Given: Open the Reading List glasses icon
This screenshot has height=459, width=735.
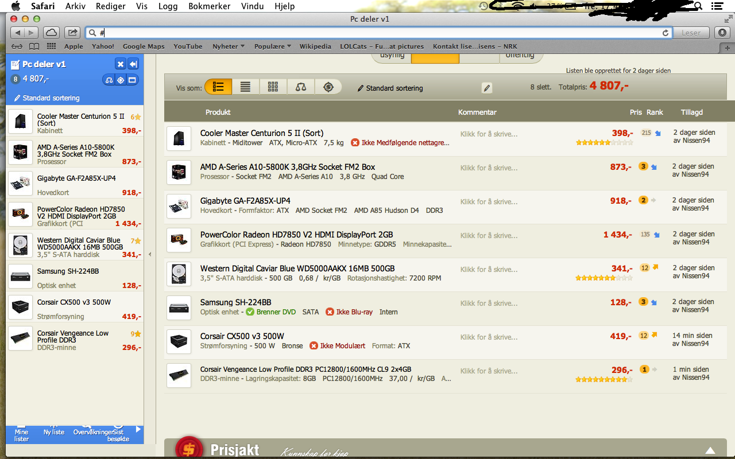Looking at the screenshot, I should pyautogui.click(x=17, y=46).
